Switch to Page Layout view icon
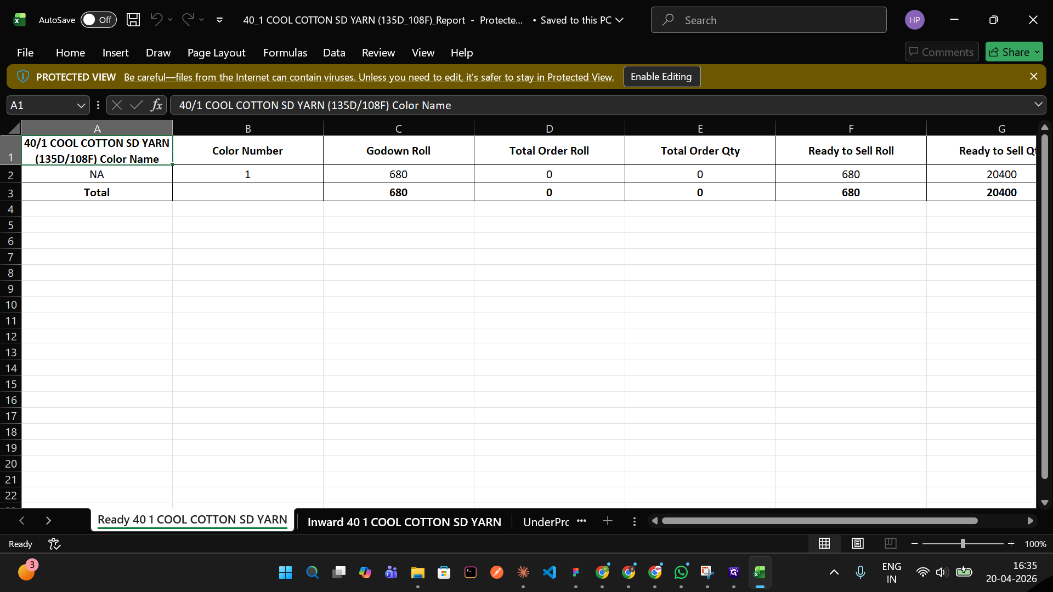 coord(858,543)
